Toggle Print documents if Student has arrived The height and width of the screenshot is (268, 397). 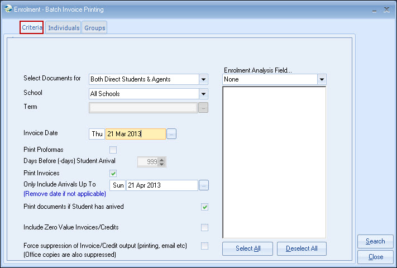(x=204, y=207)
